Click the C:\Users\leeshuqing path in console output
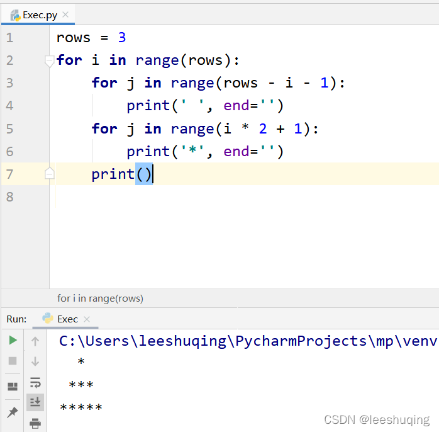 248,341
